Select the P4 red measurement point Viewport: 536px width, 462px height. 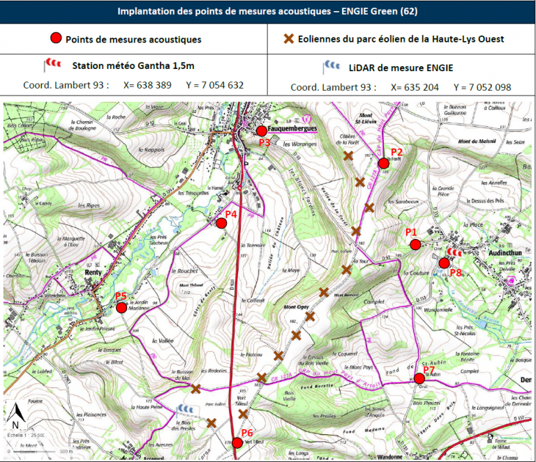click(221, 223)
